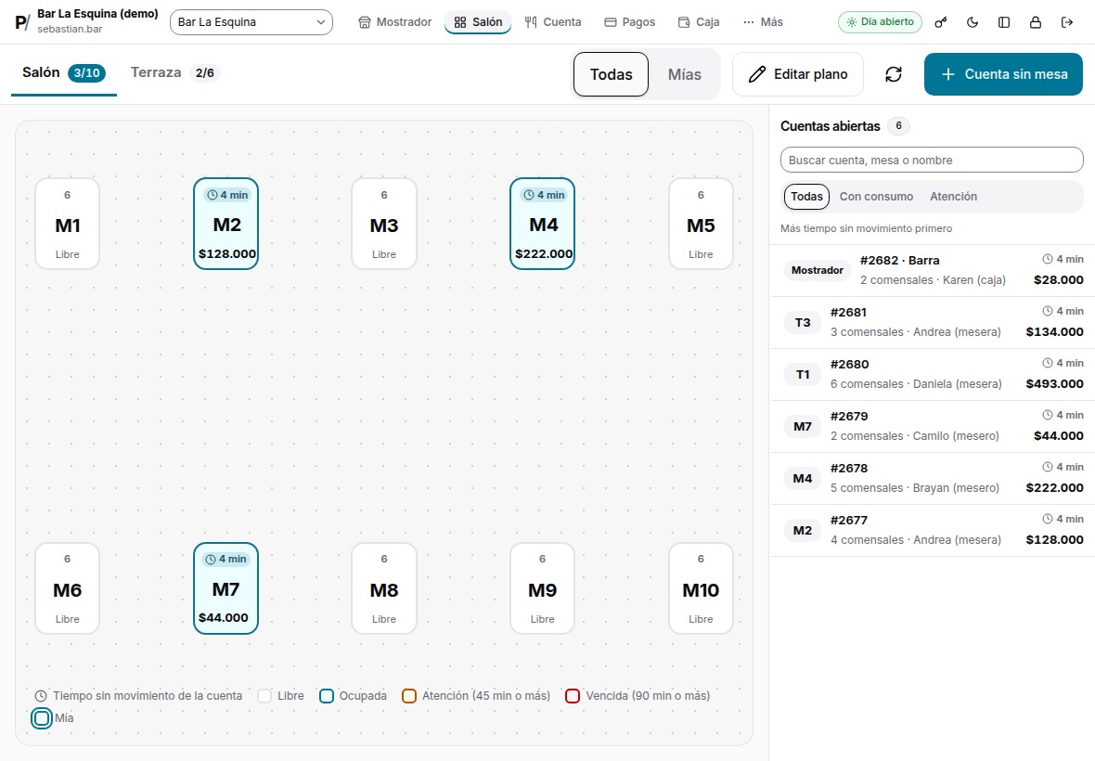
Task: Select free table M5
Action: coord(702,224)
